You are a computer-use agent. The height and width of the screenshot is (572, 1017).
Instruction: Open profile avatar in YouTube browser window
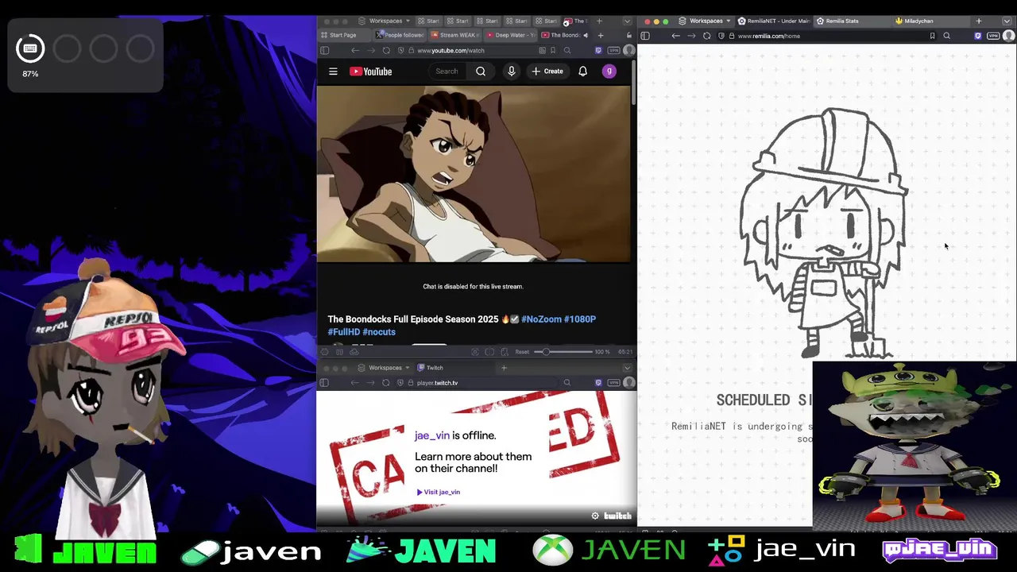(x=629, y=51)
